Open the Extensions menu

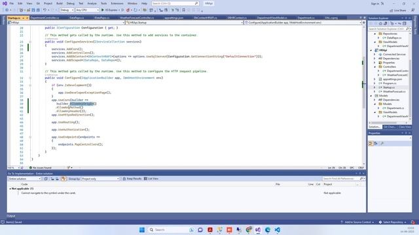coord(117,3)
